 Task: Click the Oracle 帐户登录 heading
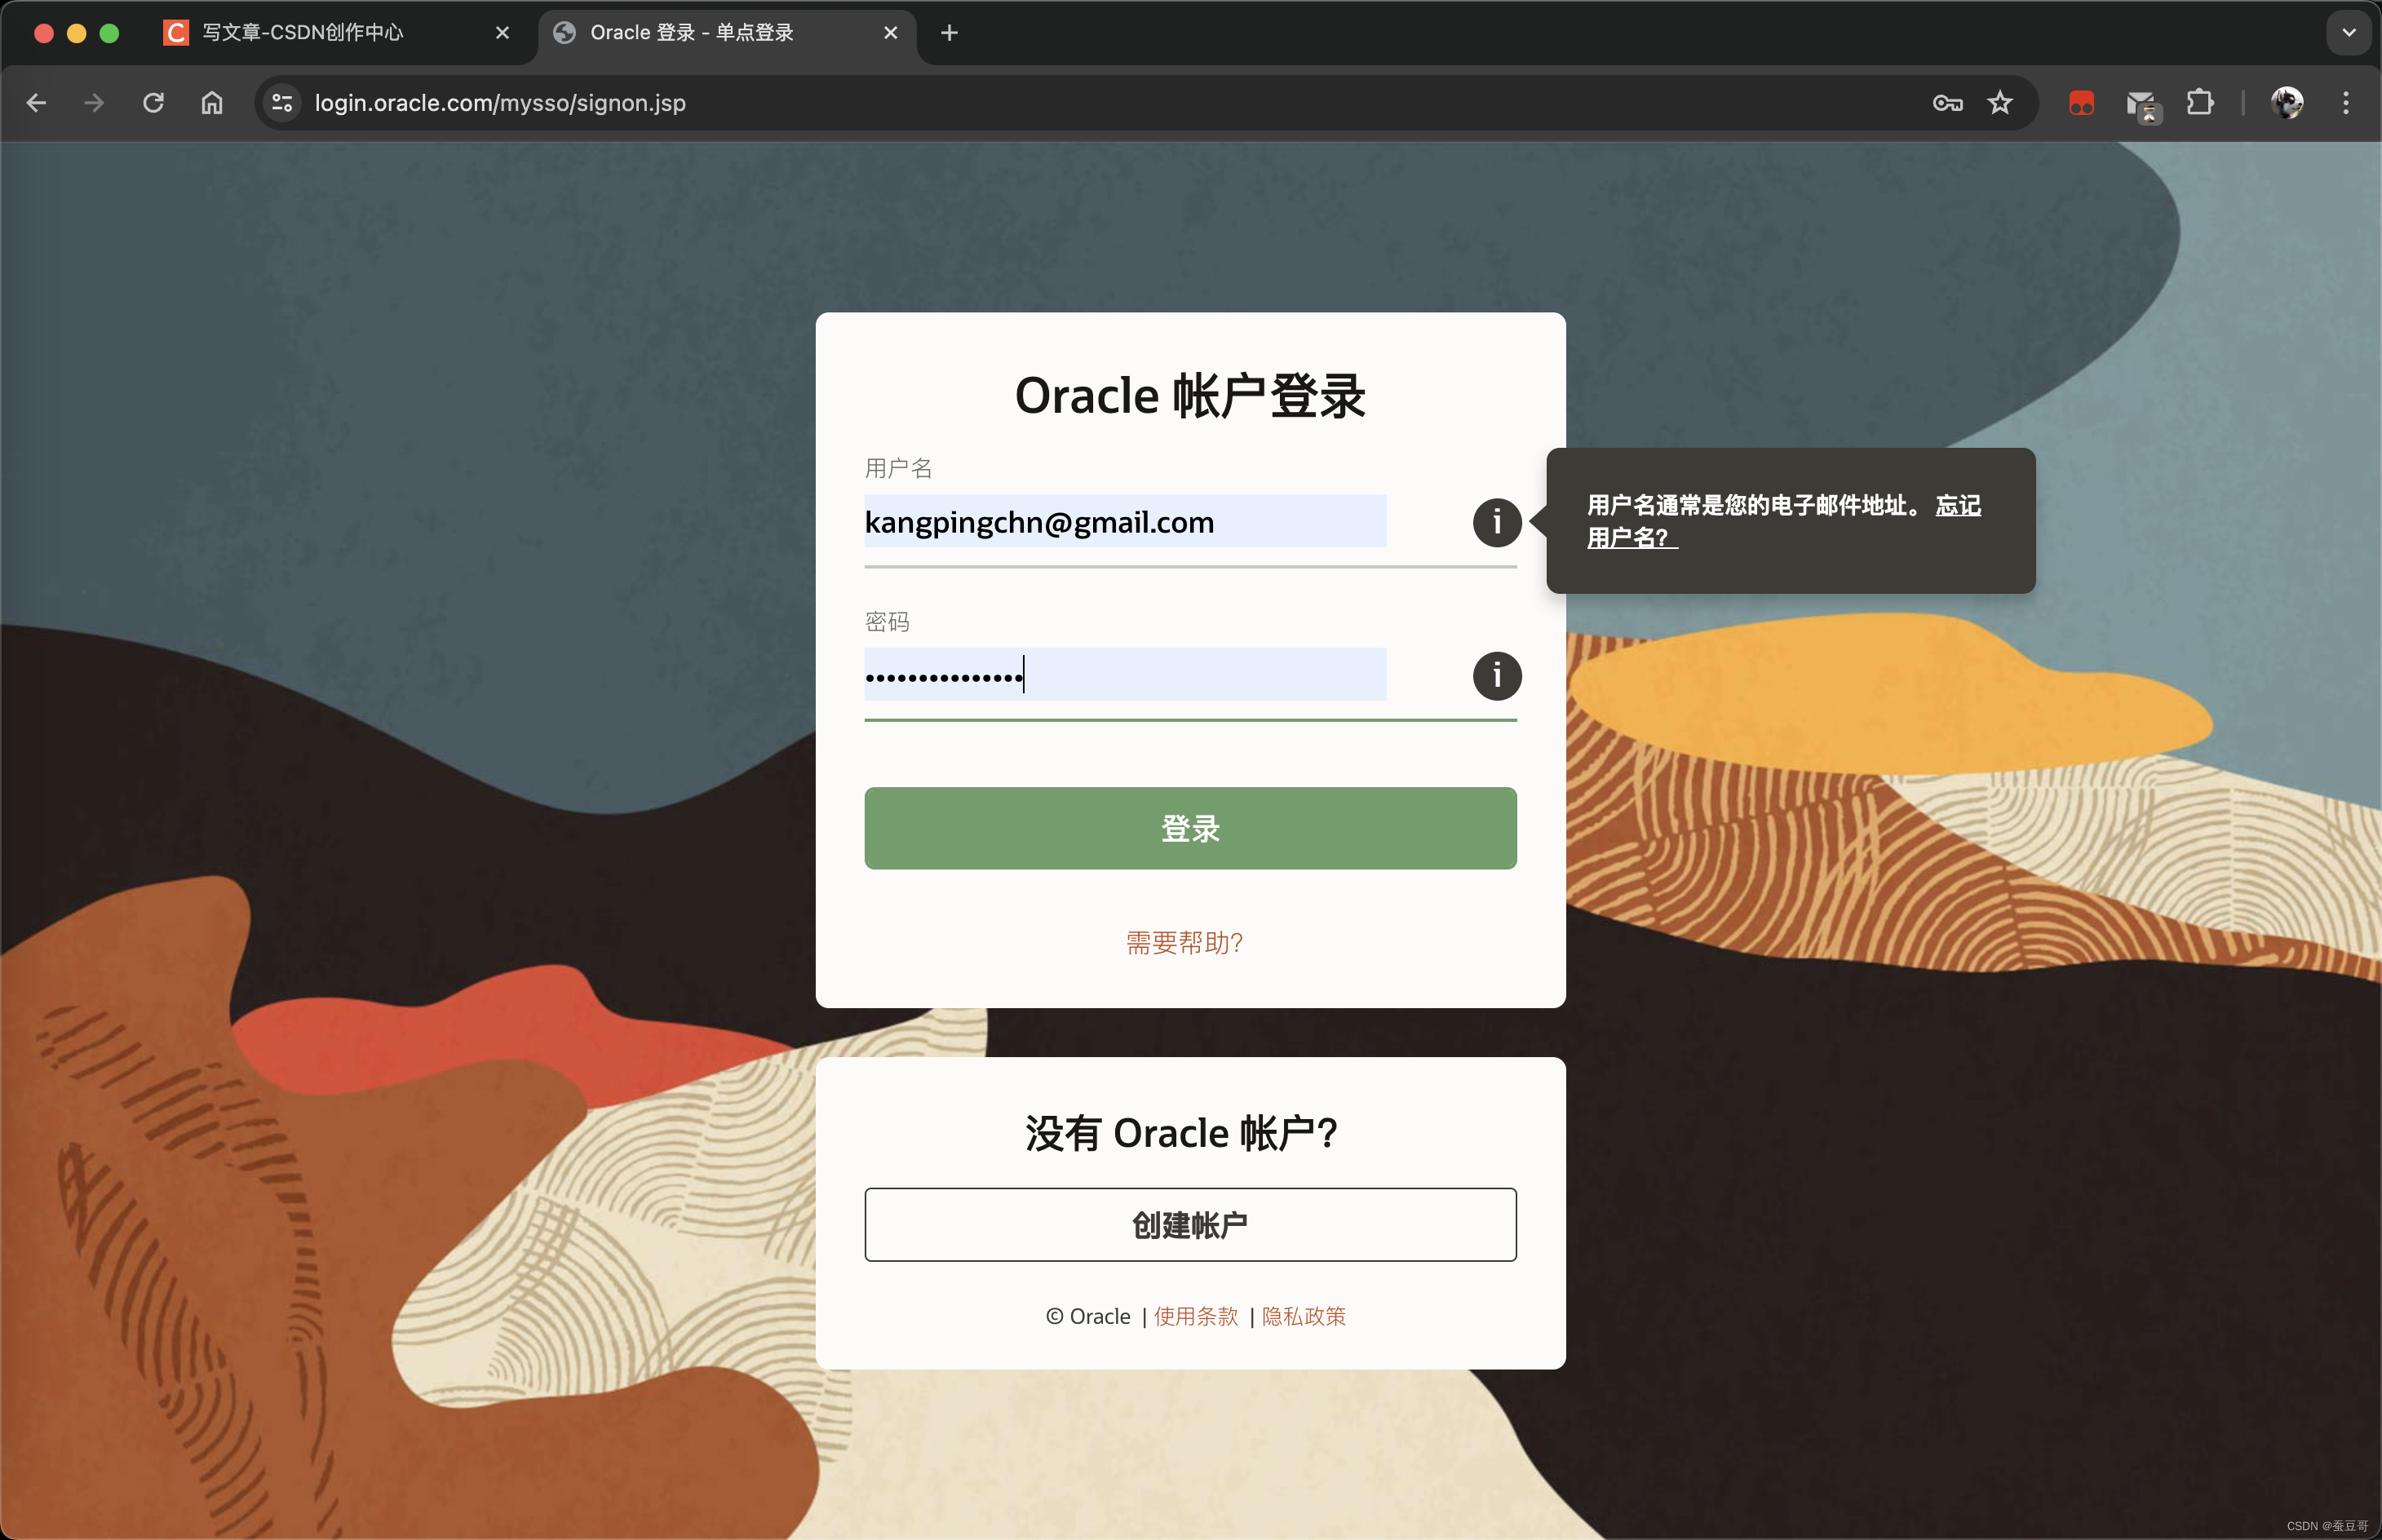click(1190, 396)
